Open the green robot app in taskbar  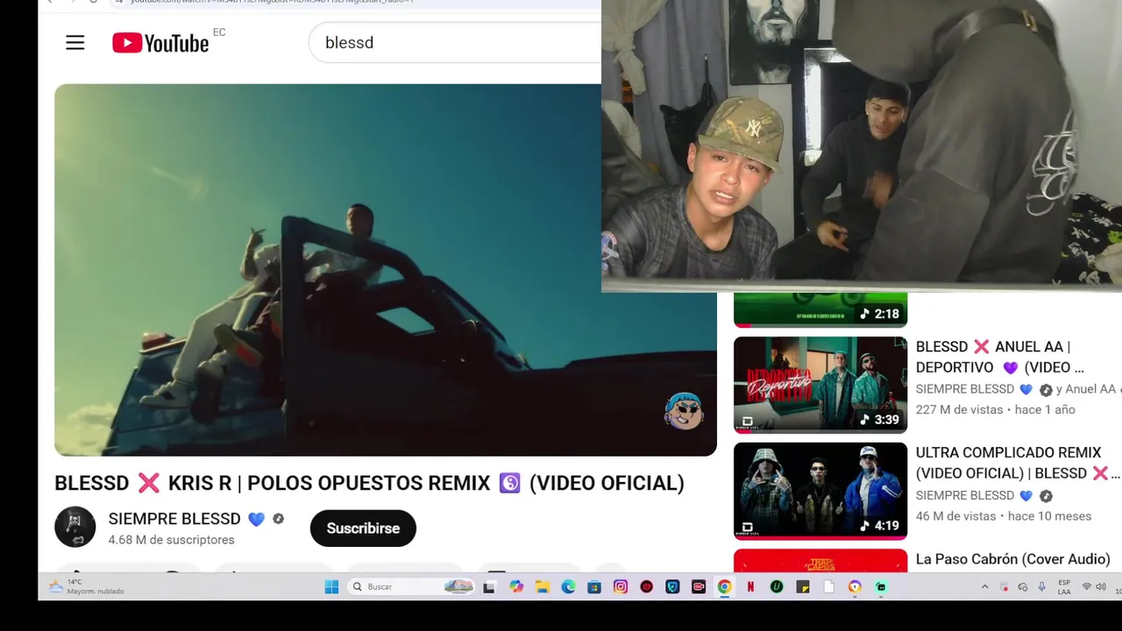pyautogui.click(x=881, y=587)
